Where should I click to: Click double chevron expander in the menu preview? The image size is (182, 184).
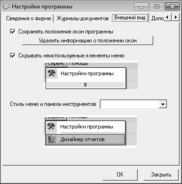(x=85, y=85)
